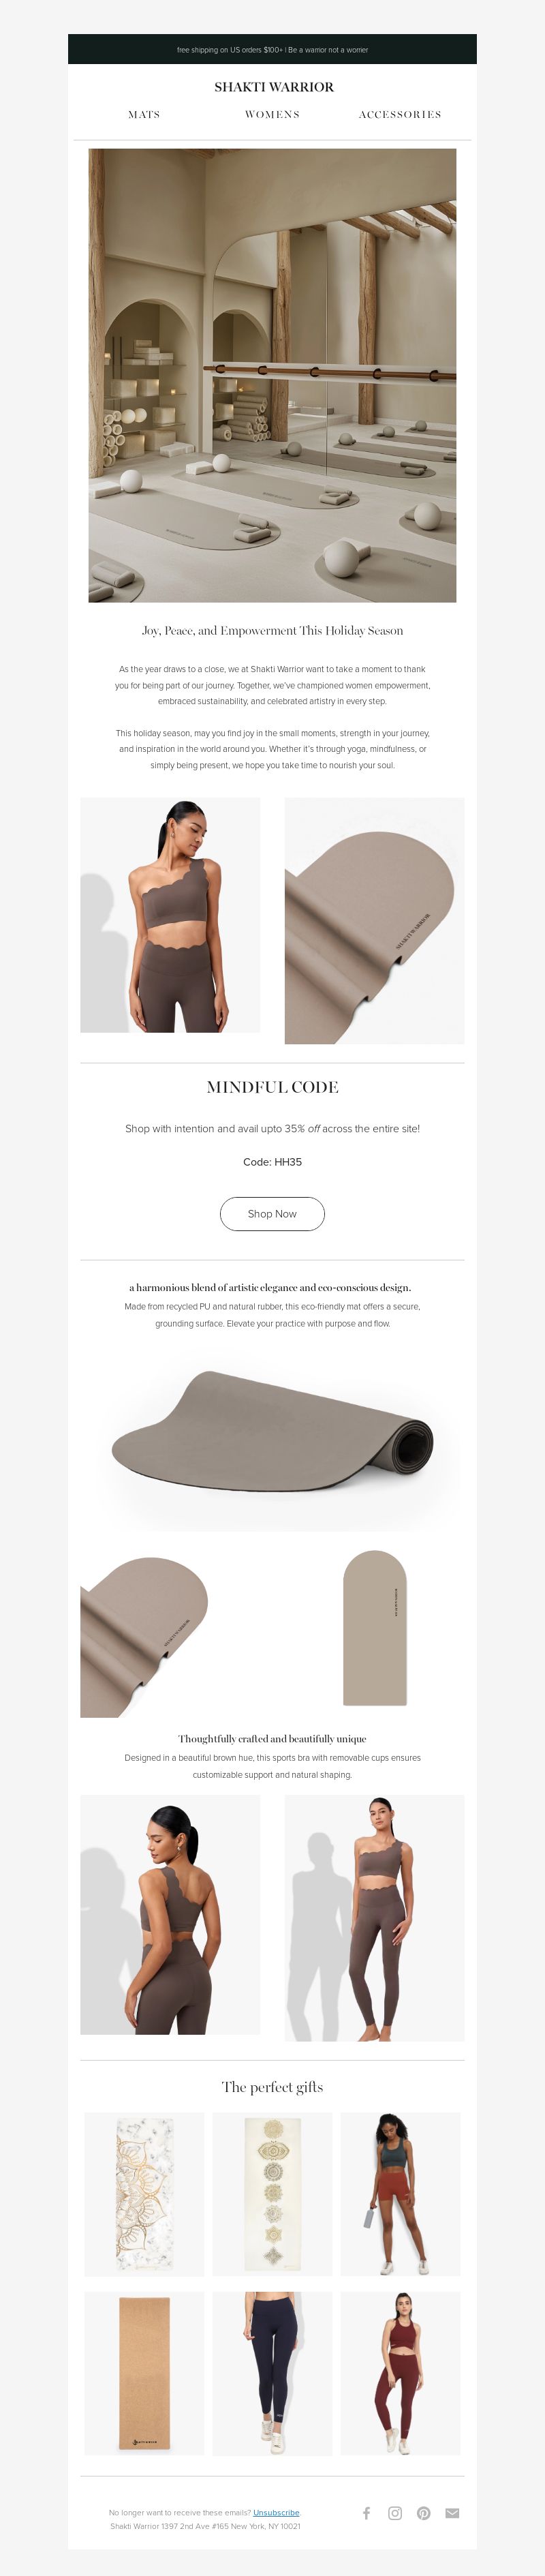This screenshot has width=545, height=2576.
Task: Open the rust shorts outfit gift thumbnail
Action: (400, 2194)
